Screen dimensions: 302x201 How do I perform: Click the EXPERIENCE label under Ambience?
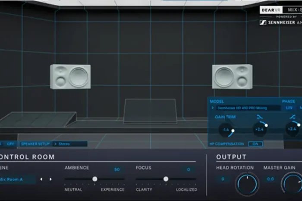point(113,190)
